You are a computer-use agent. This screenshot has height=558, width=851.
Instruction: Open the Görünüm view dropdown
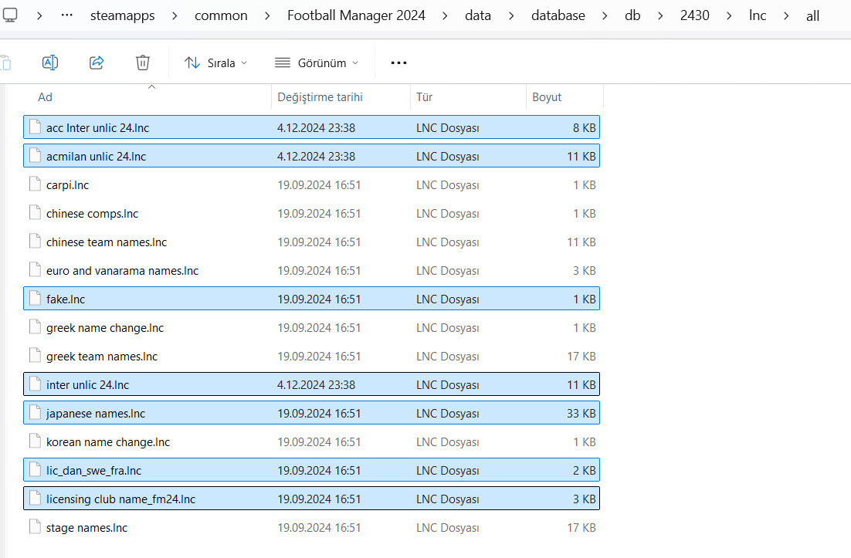[x=317, y=63]
